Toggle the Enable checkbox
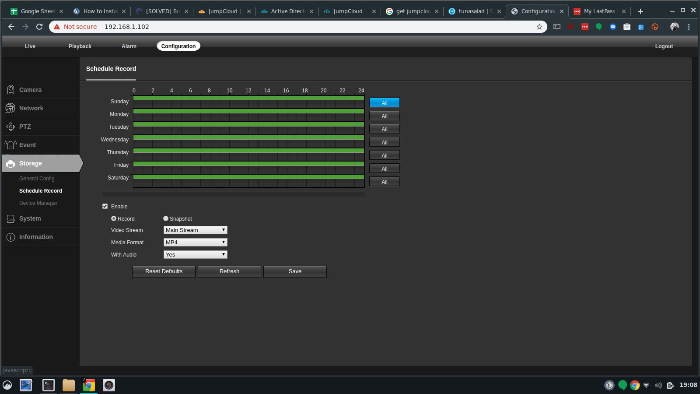700x394 pixels. click(x=105, y=206)
